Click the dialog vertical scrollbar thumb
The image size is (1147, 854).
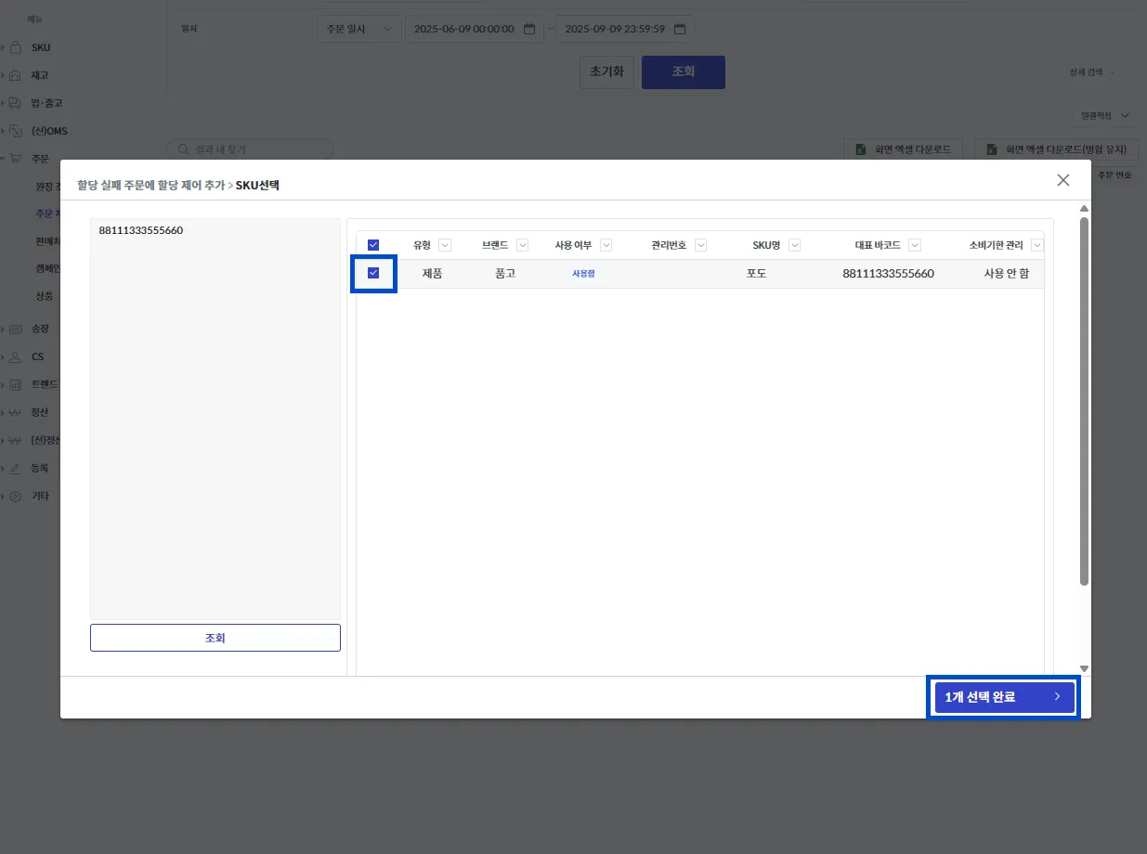pos(1084,401)
